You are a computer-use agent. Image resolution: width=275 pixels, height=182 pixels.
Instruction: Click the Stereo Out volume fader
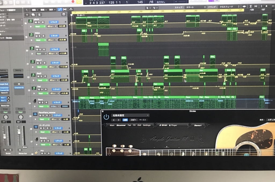point(19,132)
